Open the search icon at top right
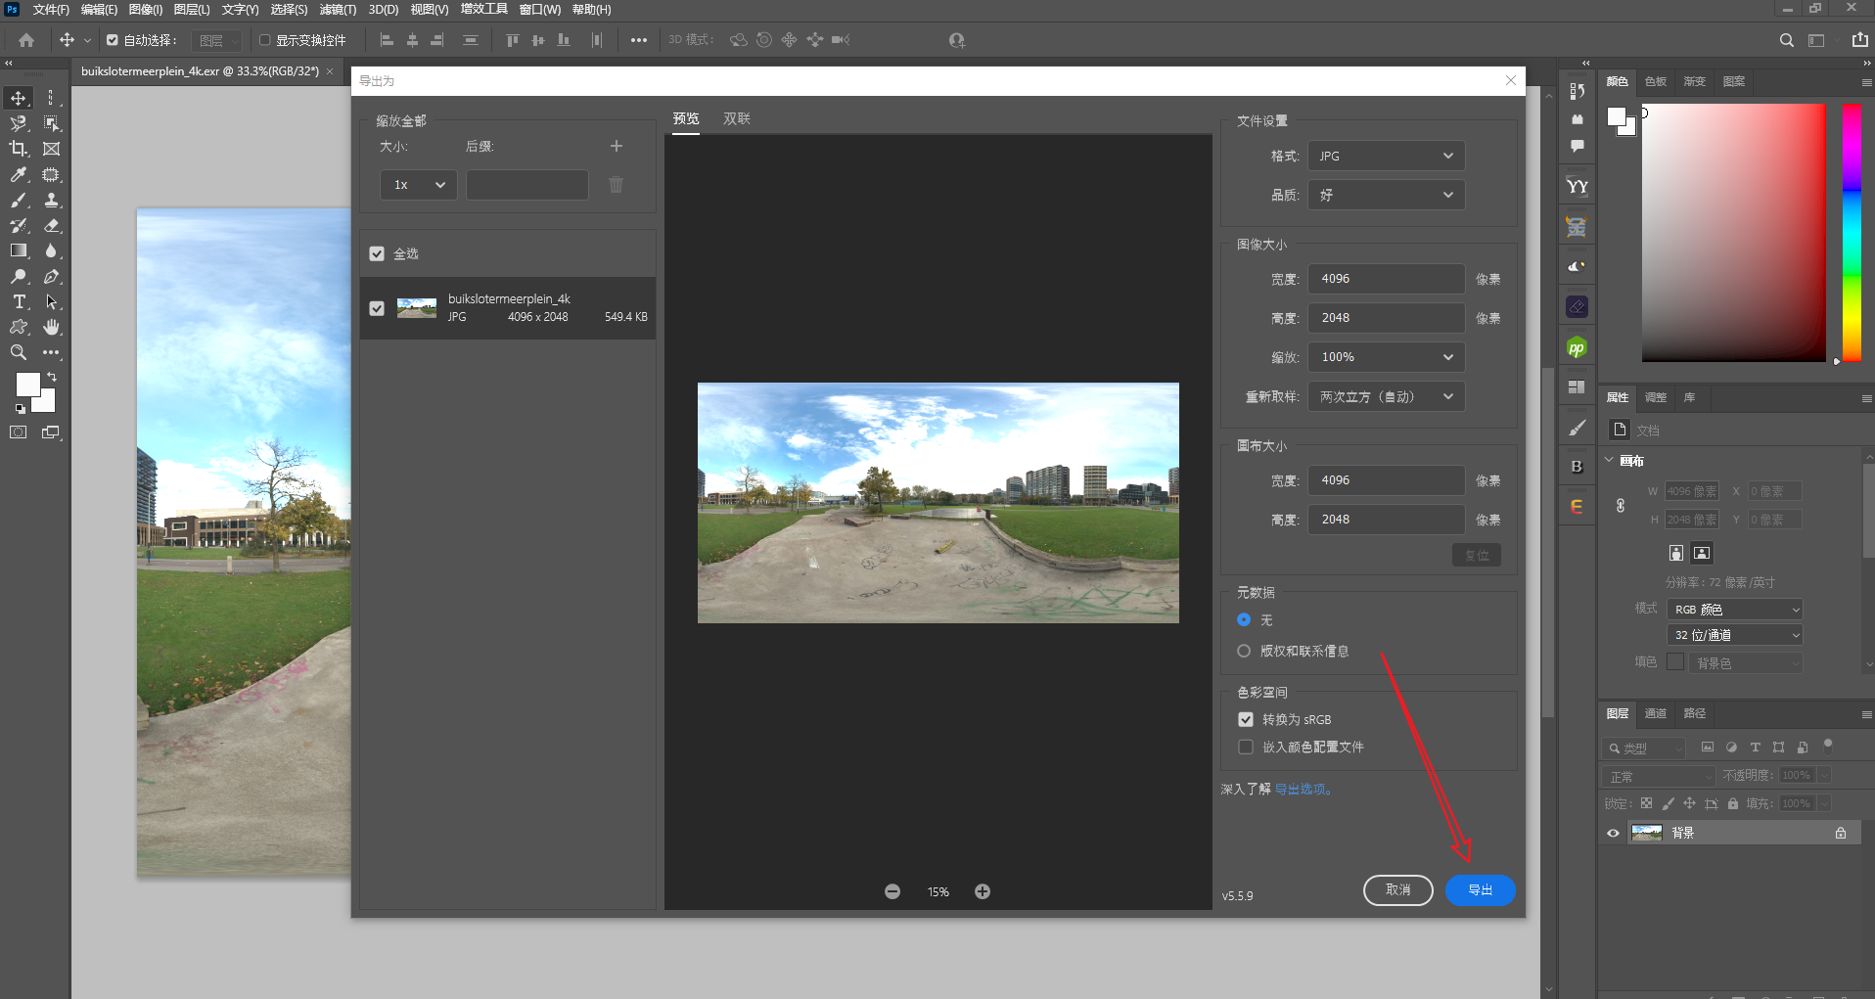 [1786, 40]
